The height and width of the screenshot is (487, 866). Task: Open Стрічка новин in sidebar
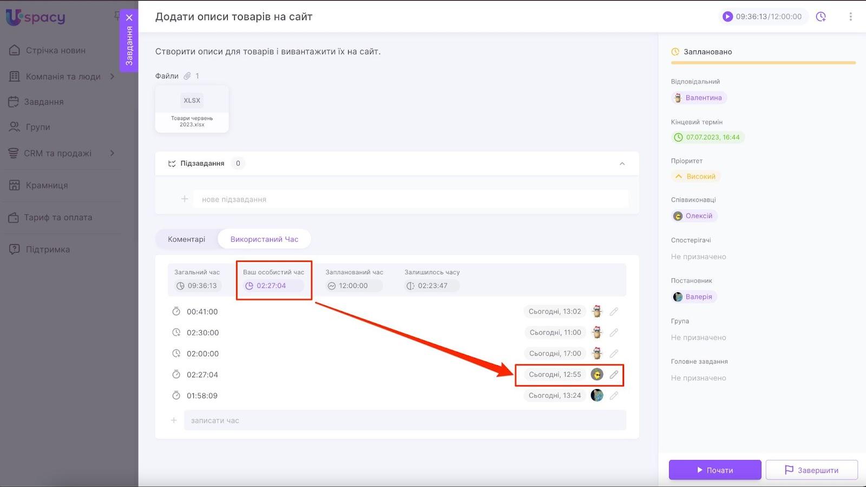tap(55, 50)
